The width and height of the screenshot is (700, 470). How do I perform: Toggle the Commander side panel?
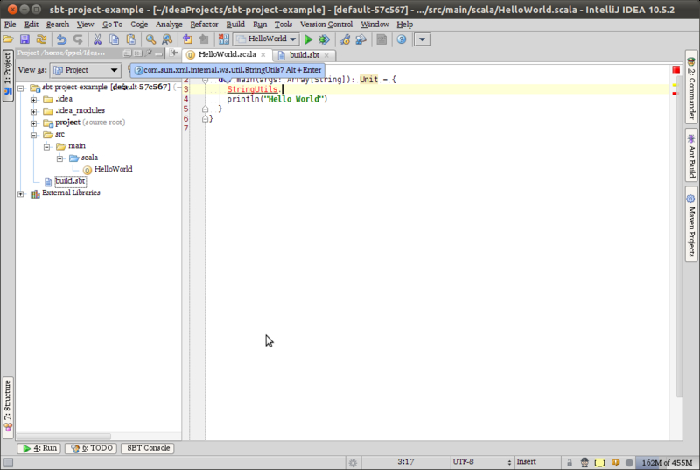pyautogui.click(x=691, y=88)
